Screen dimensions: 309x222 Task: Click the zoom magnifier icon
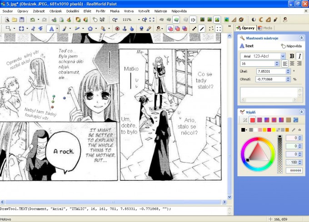click(x=115, y=20)
